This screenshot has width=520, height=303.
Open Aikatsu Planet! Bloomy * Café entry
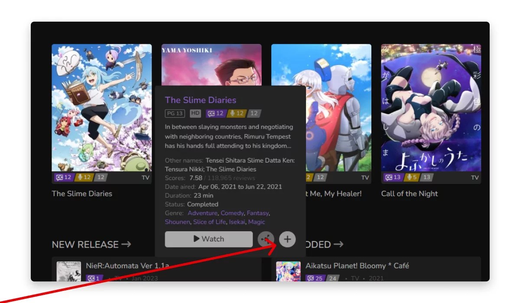(x=357, y=266)
